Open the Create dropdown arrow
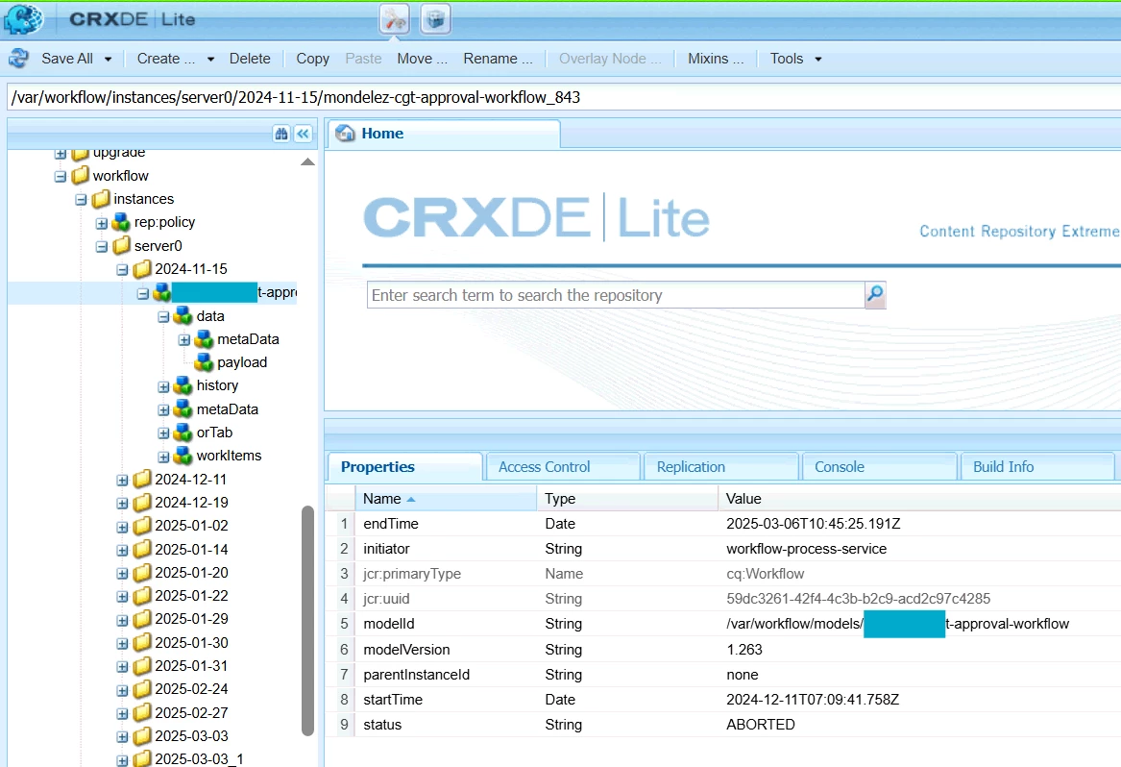This screenshot has height=767, width=1121. coord(211,60)
